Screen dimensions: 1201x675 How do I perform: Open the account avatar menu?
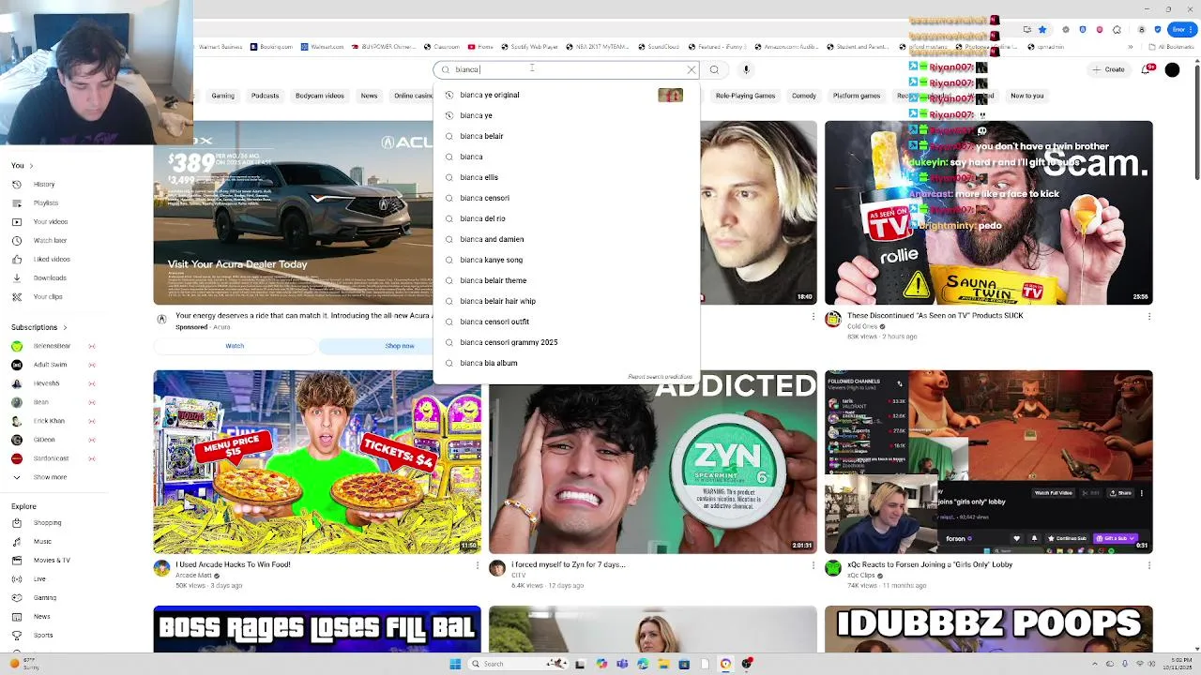1172,69
